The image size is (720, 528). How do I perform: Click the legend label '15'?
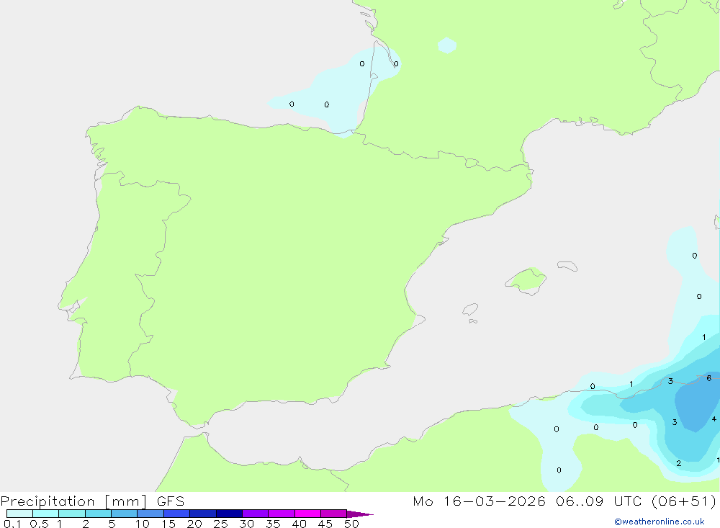point(168,524)
